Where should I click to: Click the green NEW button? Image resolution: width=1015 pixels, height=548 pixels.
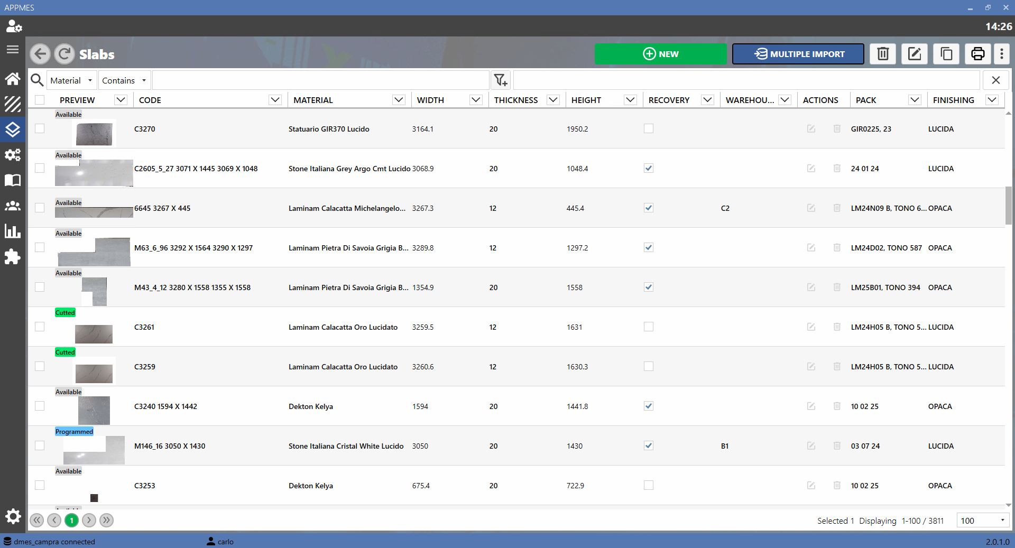click(661, 54)
